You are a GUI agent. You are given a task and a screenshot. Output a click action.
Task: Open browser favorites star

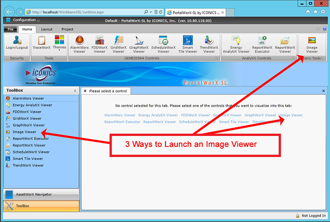tap(315, 12)
